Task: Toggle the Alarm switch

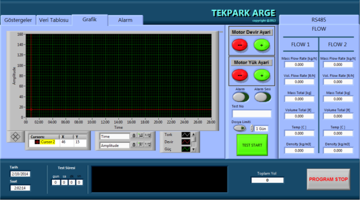Action: 240,97
